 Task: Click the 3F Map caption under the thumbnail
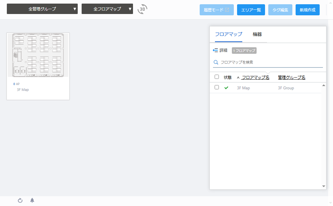[x=23, y=90]
